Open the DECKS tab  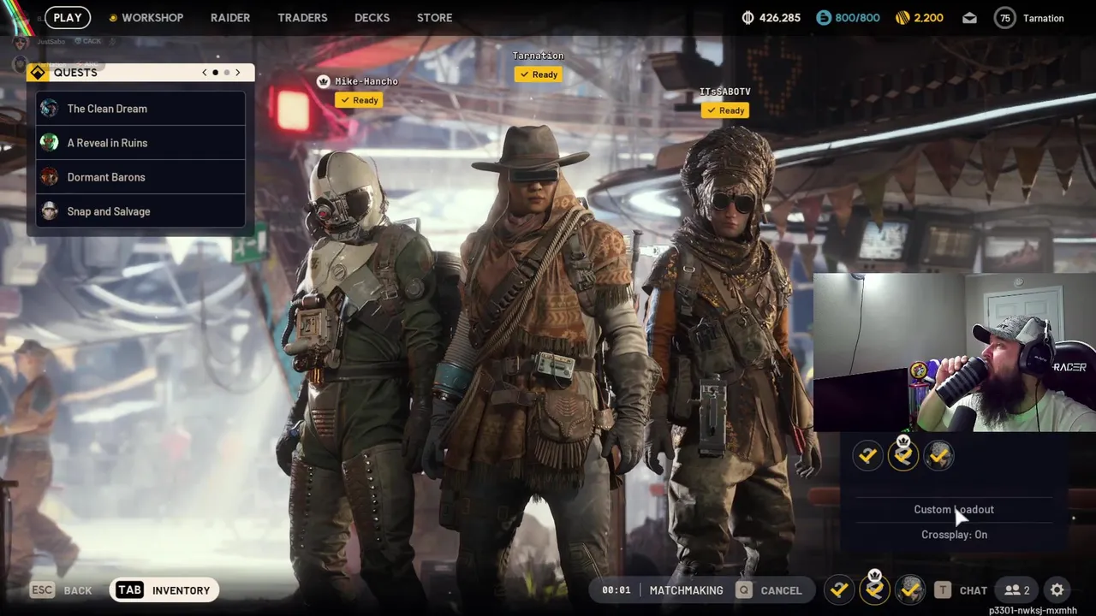(372, 17)
